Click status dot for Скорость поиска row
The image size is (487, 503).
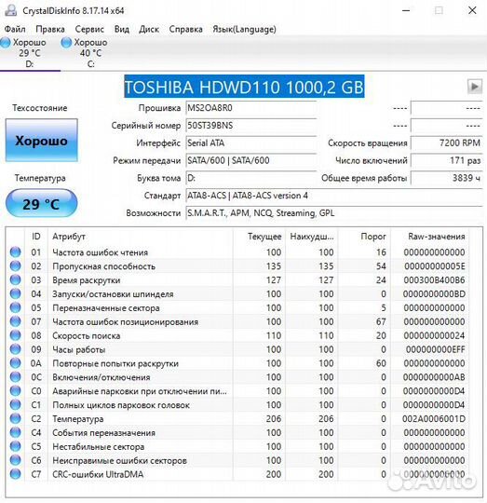(15, 335)
